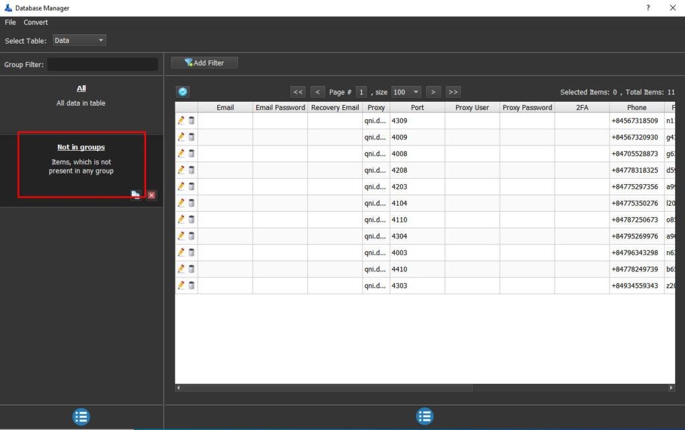Screen dimensions: 685x430
Task: Refresh the table using the blue globe icon
Action: 182,92
